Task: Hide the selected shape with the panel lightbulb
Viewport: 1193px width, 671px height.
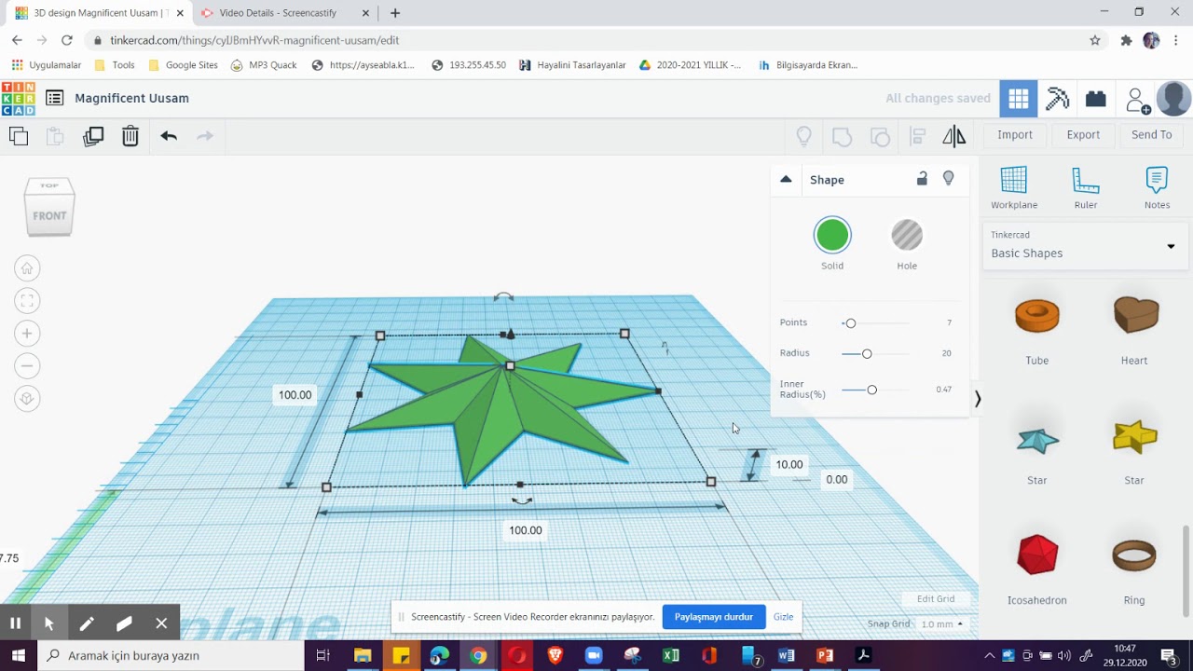Action: point(949,178)
